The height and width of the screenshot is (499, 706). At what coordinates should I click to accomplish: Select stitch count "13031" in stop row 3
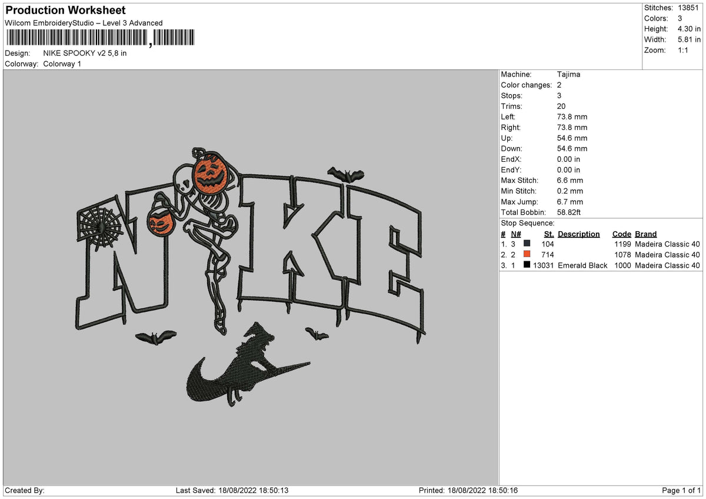[544, 265]
